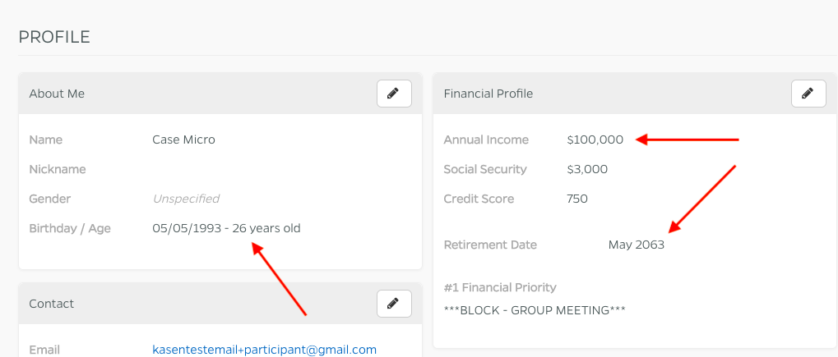Viewport: 838px width, 357px height.
Task: Click the Nickname field label
Action: [58, 169]
